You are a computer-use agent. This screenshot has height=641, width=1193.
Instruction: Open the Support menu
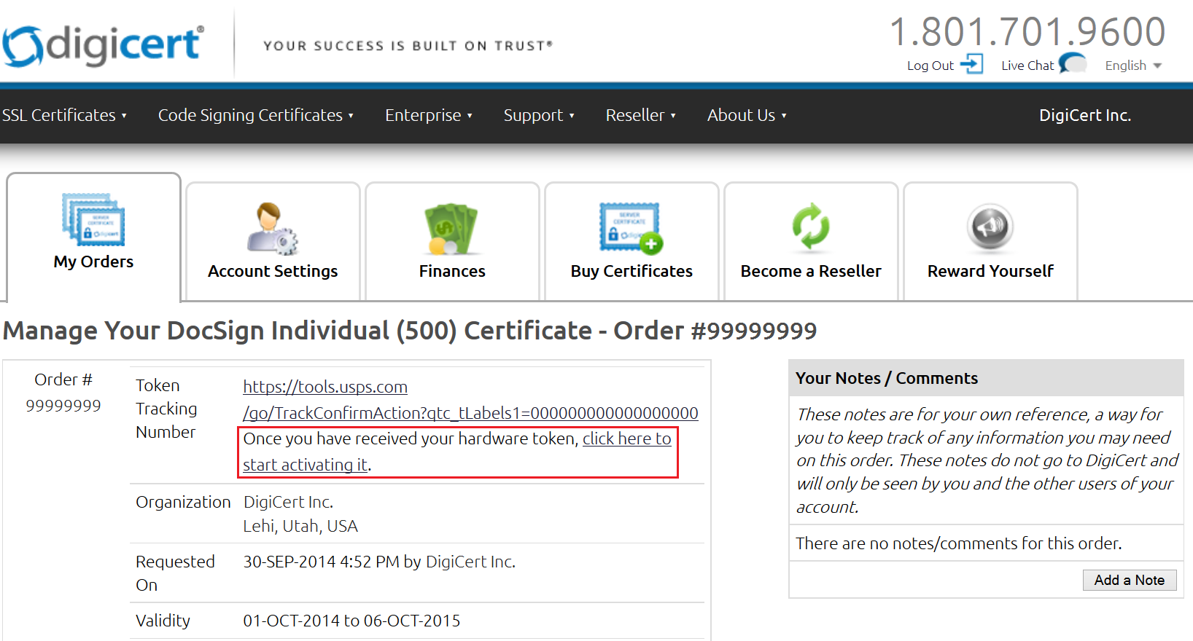click(x=538, y=115)
